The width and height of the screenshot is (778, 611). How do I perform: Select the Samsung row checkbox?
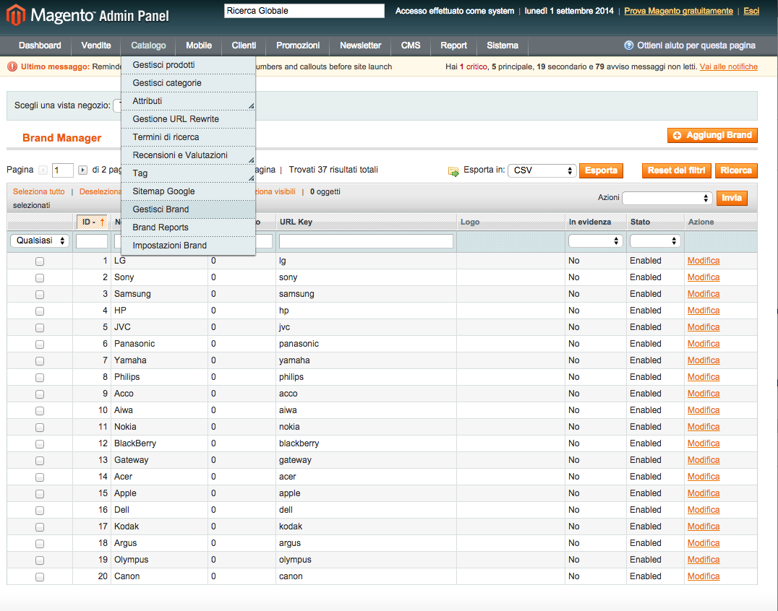click(x=40, y=295)
